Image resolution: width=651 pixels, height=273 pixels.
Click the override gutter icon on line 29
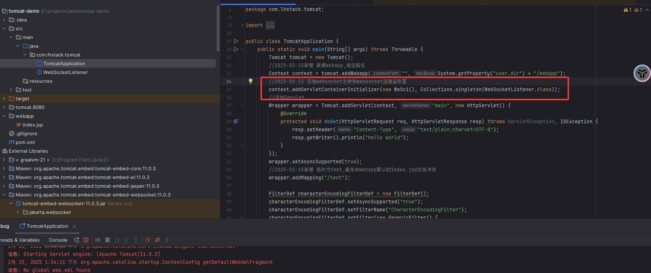tap(236, 121)
